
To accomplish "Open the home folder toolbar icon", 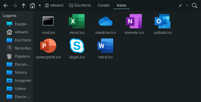I will point(32,6).
